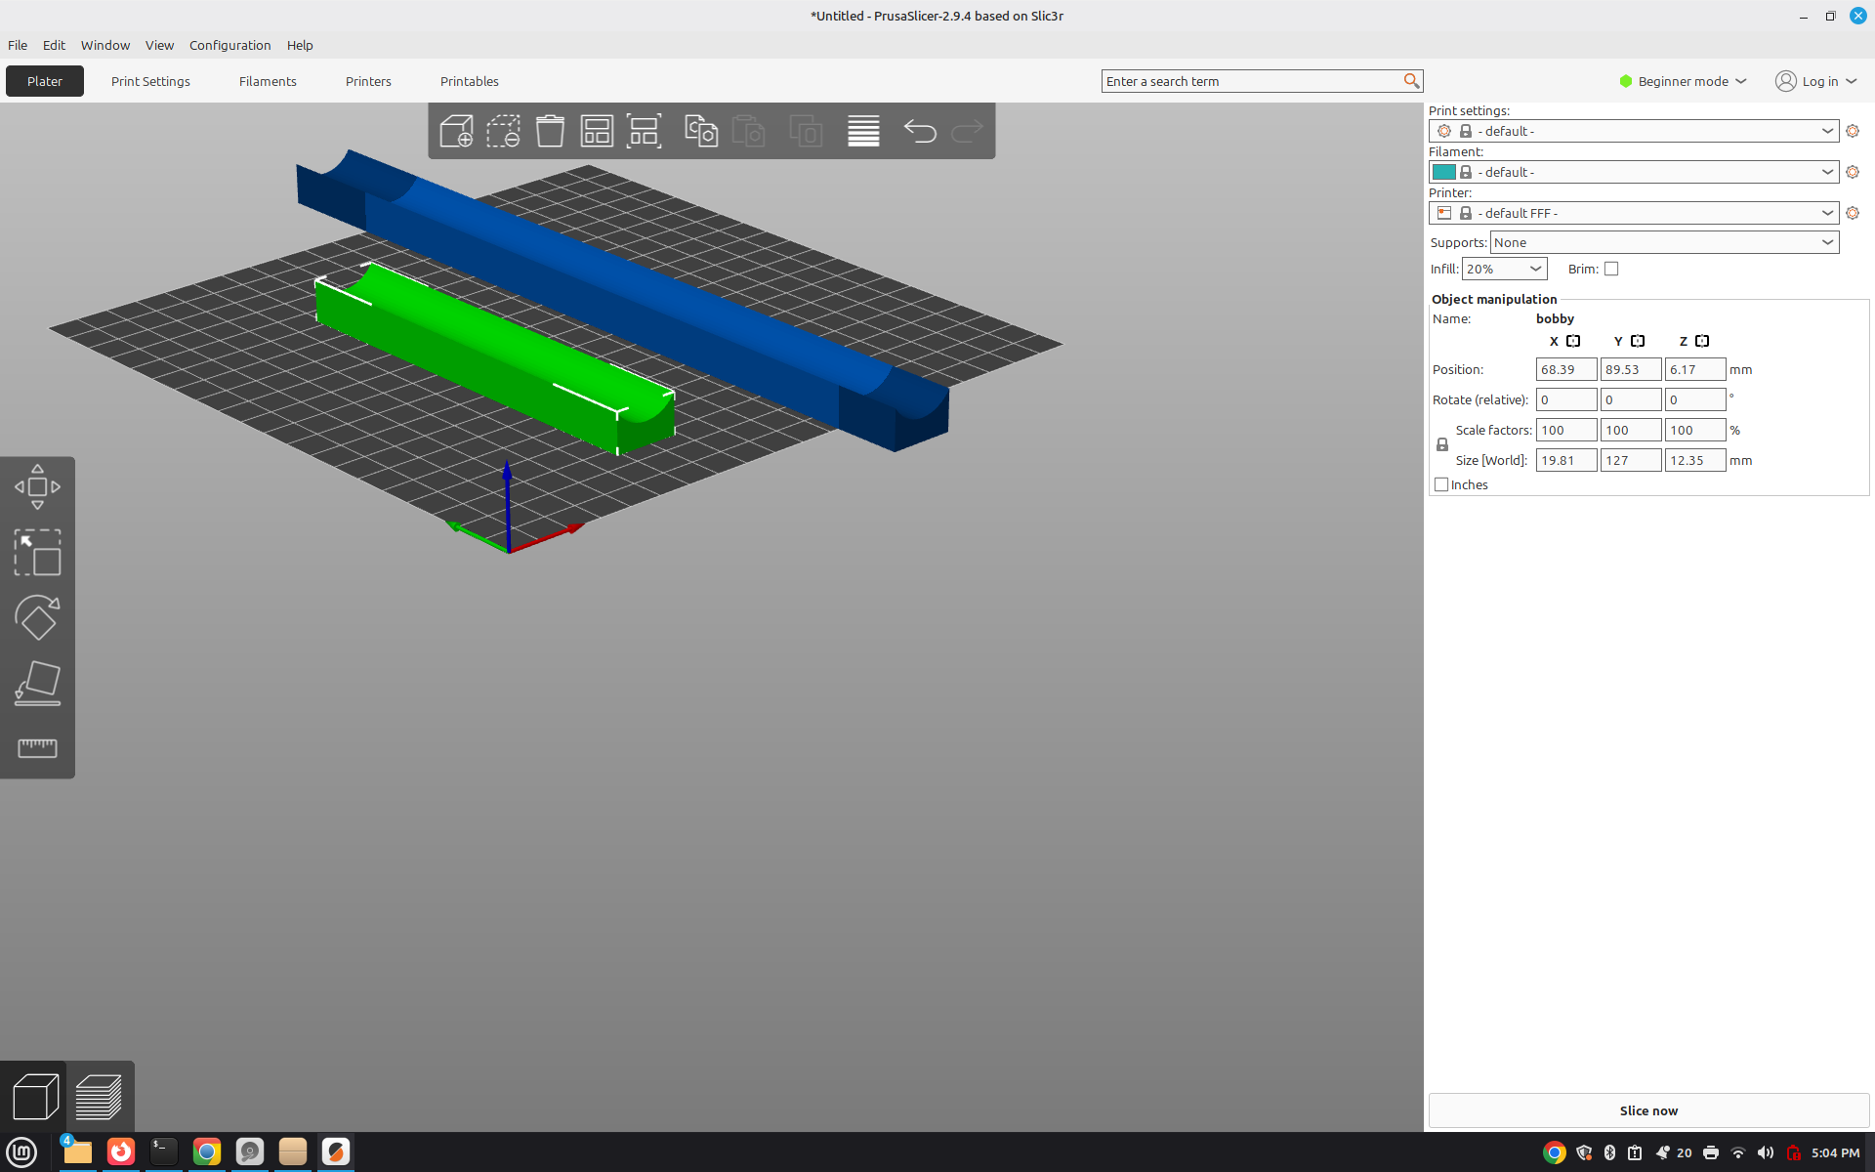Open variable layer height tool
The image size is (1875, 1172).
863,131
